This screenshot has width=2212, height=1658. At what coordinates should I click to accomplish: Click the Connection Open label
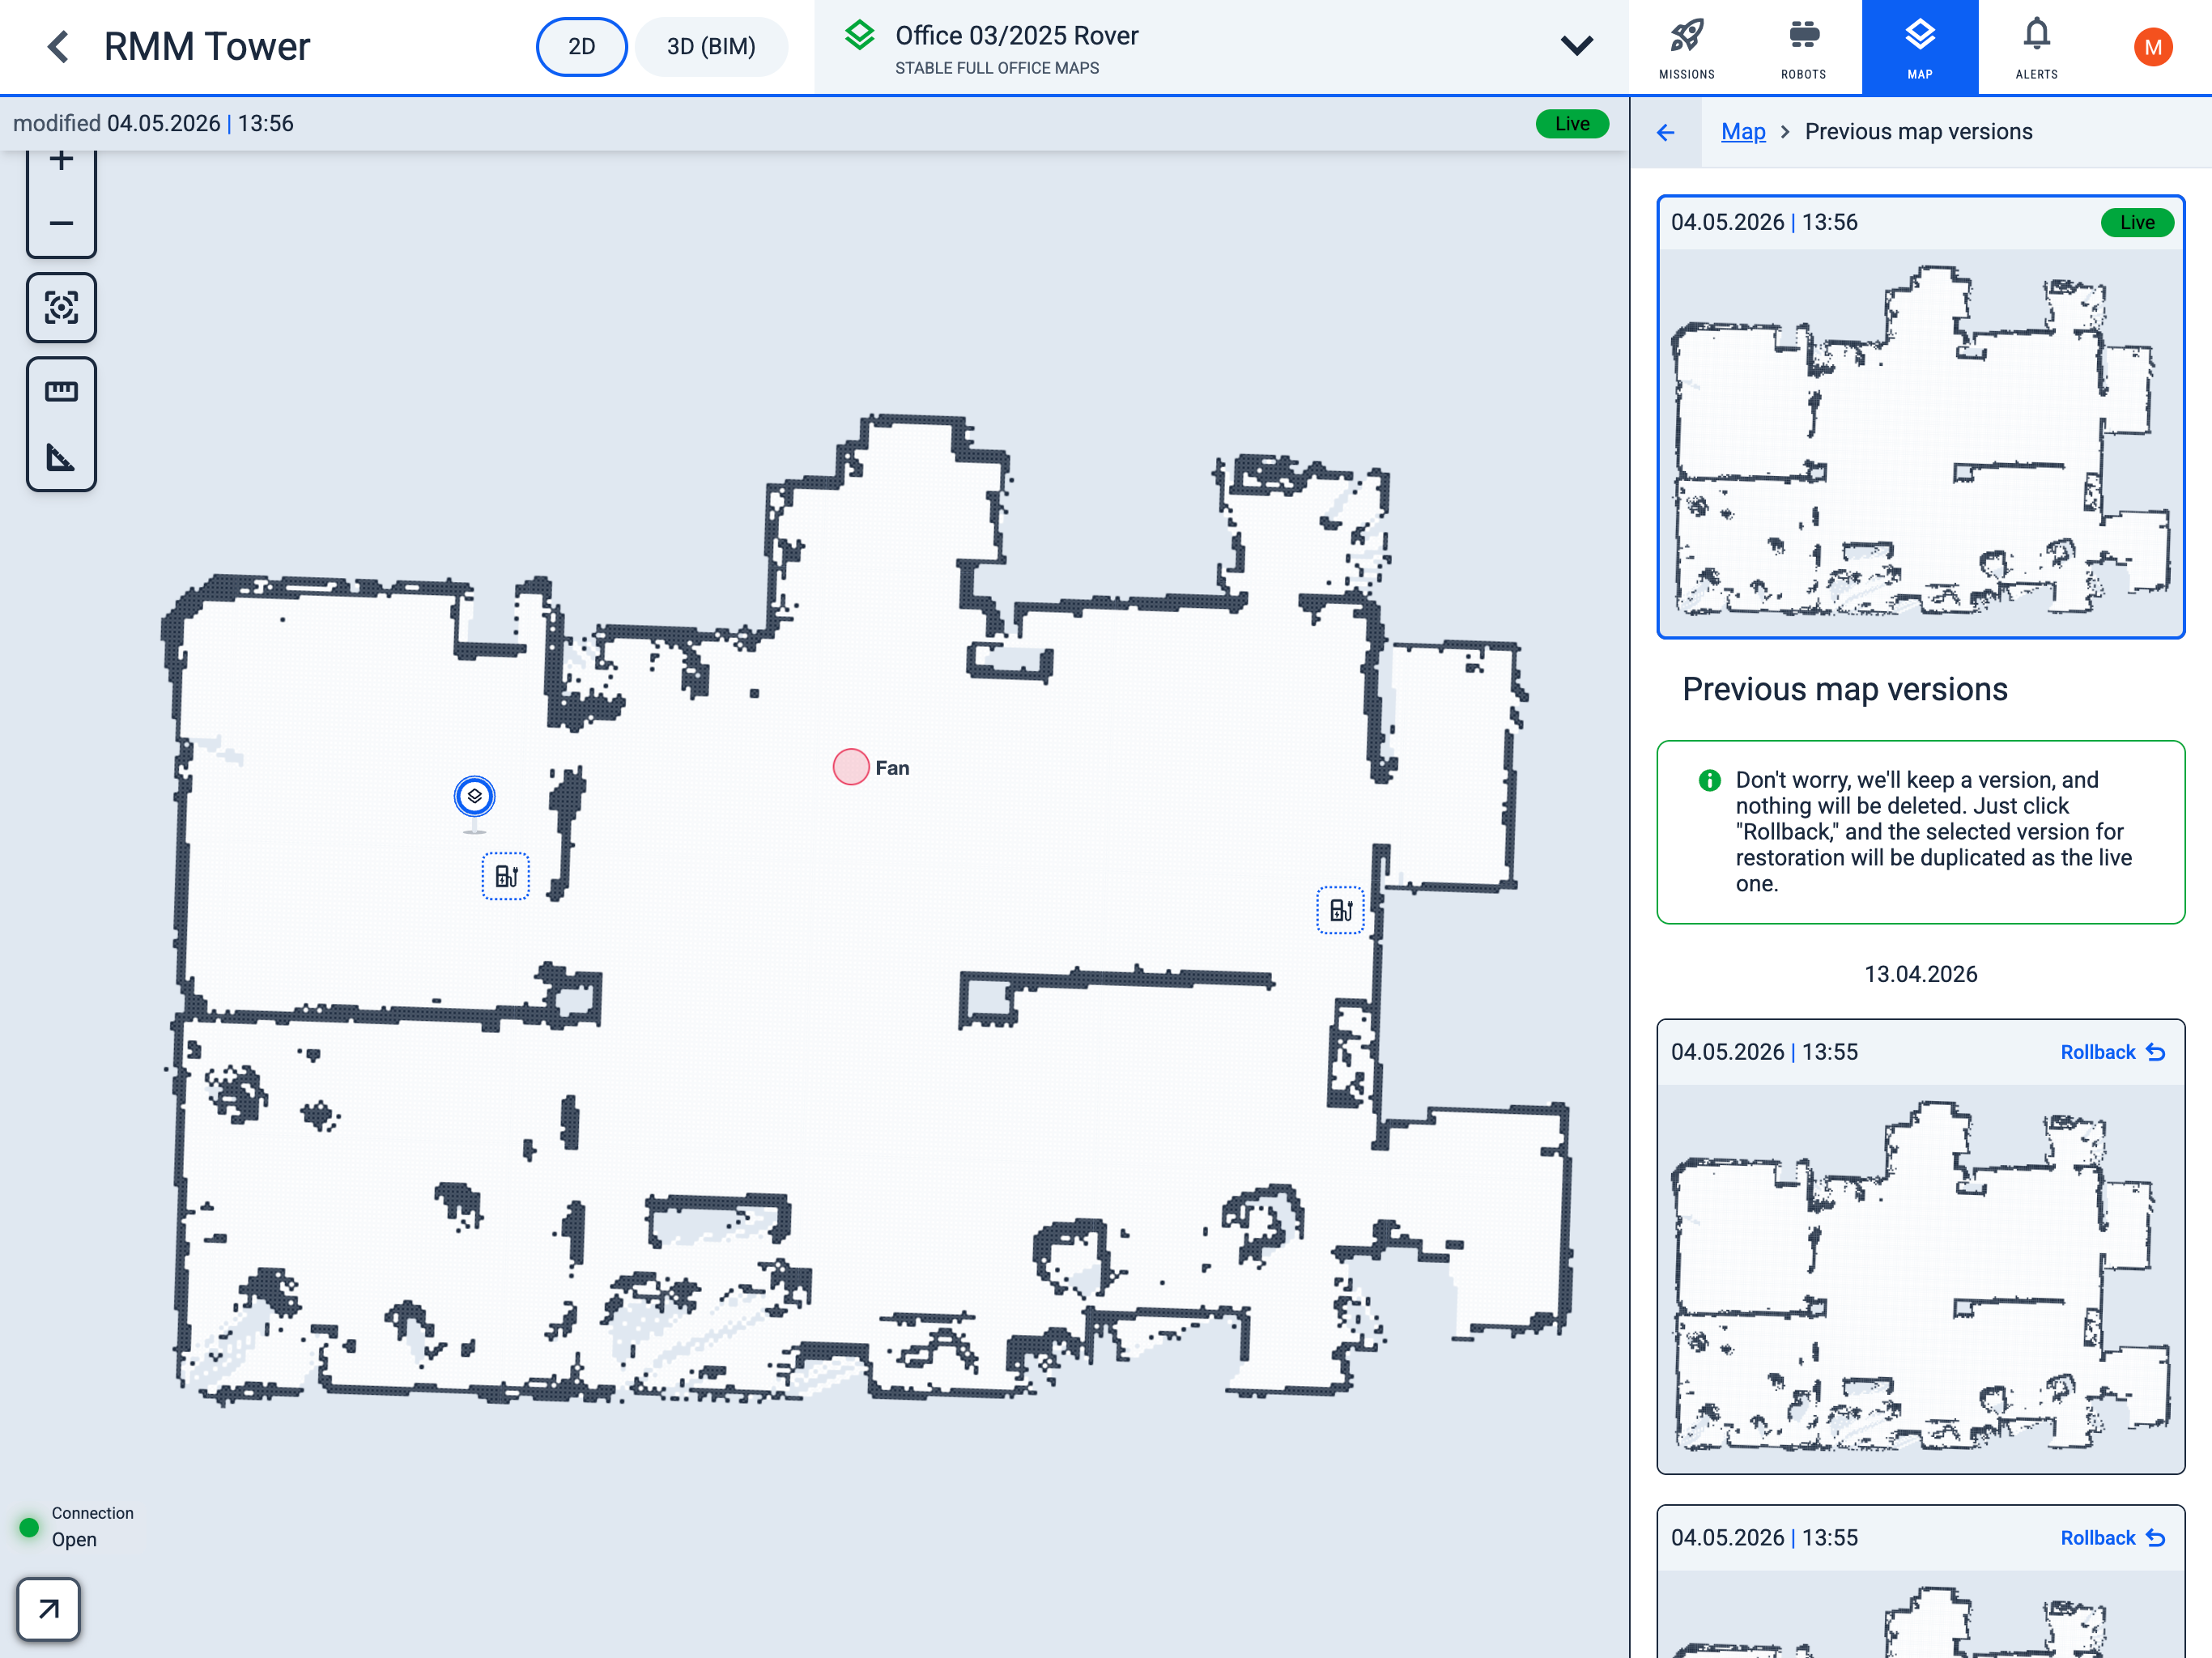point(92,1526)
